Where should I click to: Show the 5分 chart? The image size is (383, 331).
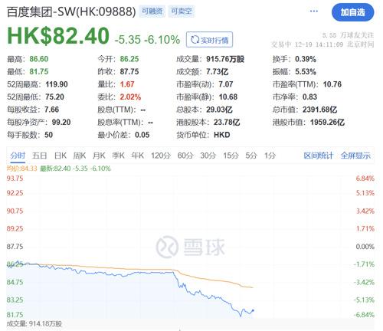[x=251, y=156]
